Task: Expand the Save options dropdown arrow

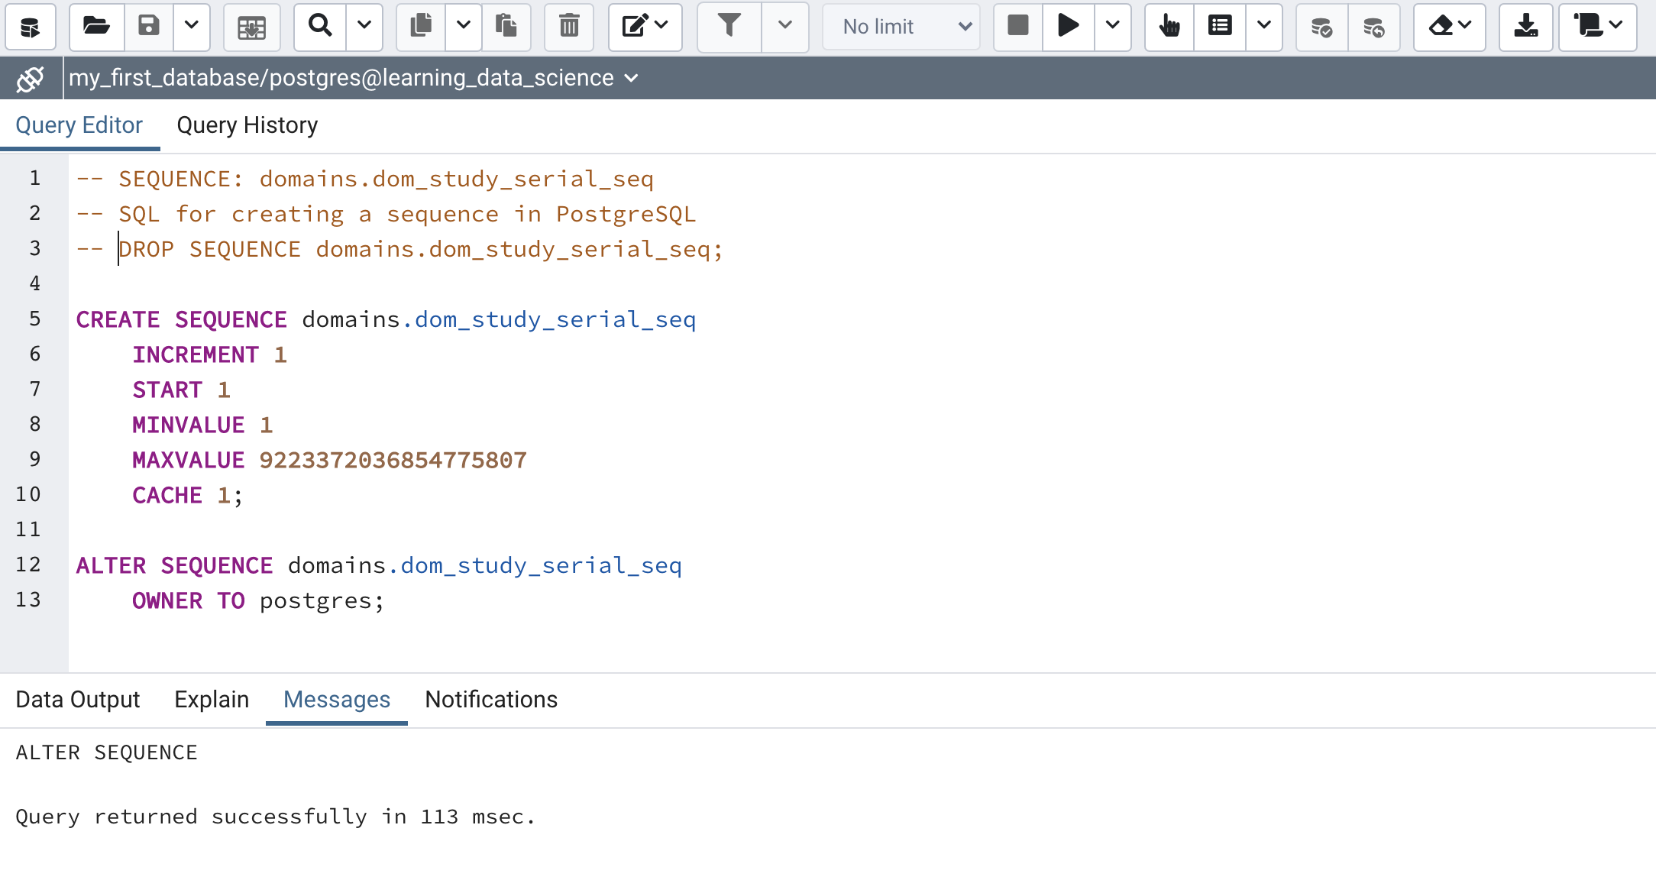Action: 192,27
